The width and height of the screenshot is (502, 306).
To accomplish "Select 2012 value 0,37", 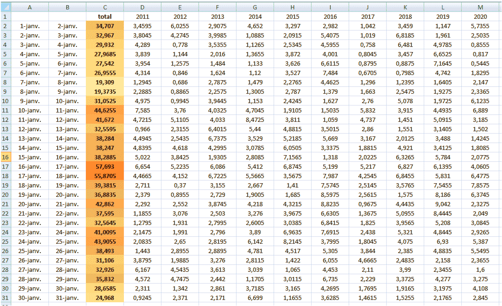I will coord(180,186).
